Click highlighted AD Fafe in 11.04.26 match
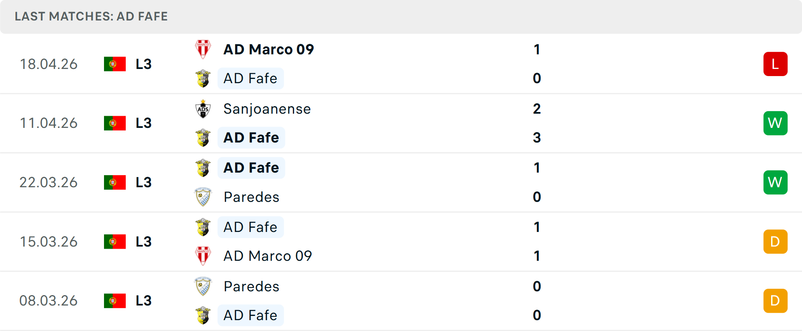This screenshot has width=802, height=331. click(x=251, y=138)
